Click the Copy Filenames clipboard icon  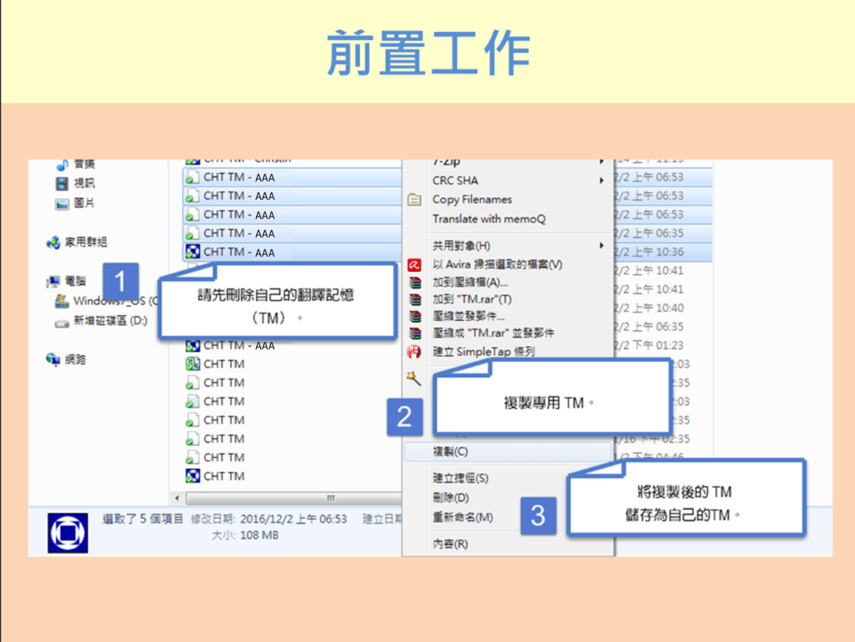pos(414,200)
